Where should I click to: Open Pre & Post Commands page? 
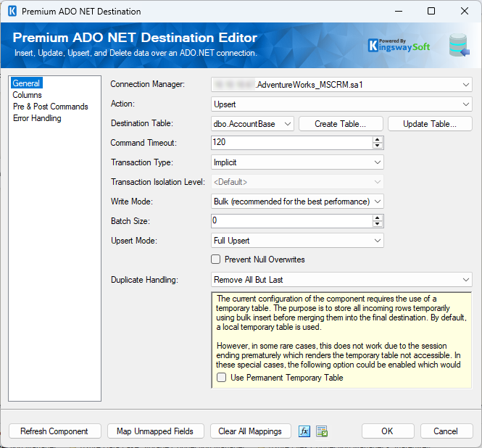tap(51, 107)
